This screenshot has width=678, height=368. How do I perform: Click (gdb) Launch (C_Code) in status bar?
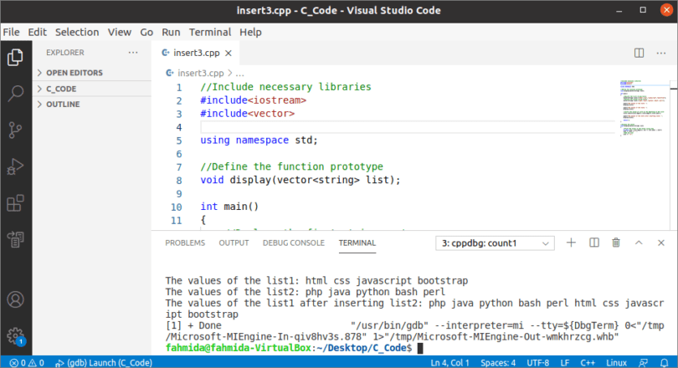pos(104,363)
